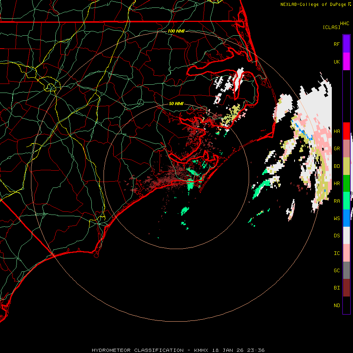Click the 50 NMI range ring label
The width and height of the screenshot is (353, 353).
(x=176, y=104)
